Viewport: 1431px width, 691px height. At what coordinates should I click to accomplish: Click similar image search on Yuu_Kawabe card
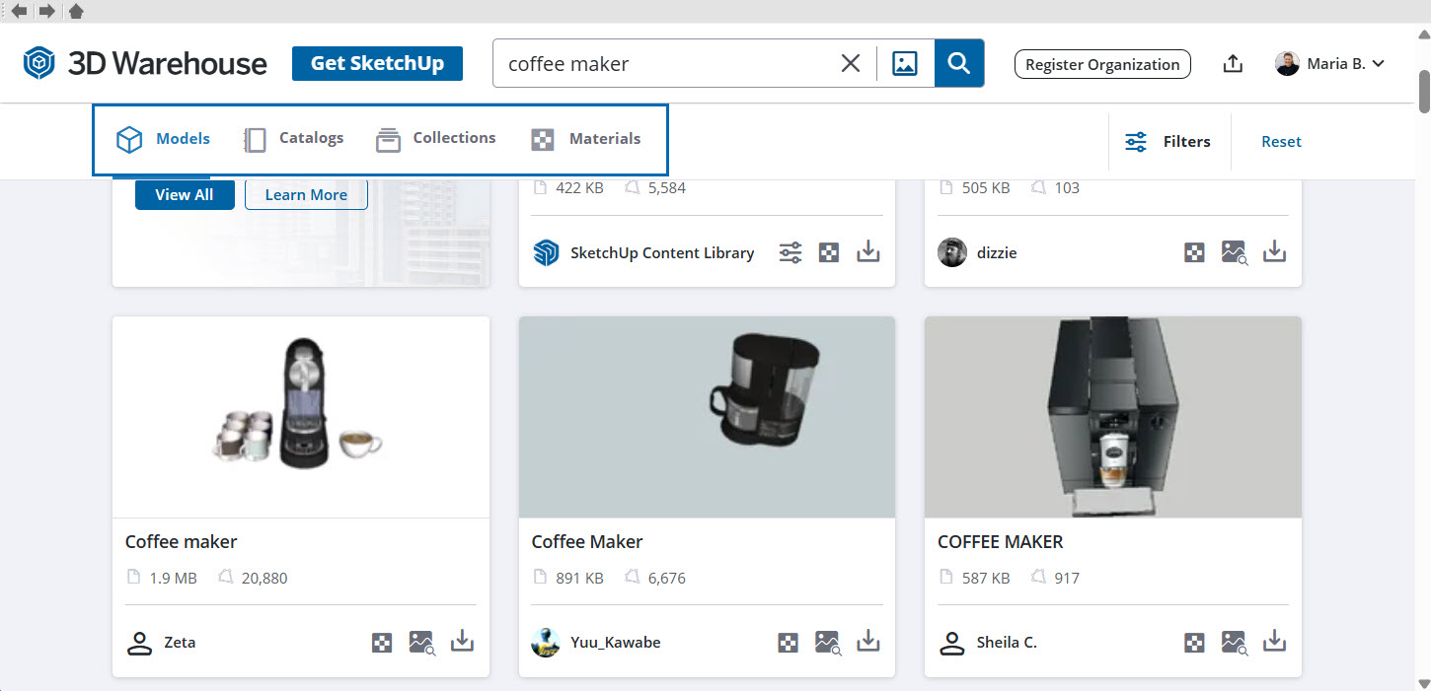[828, 643]
